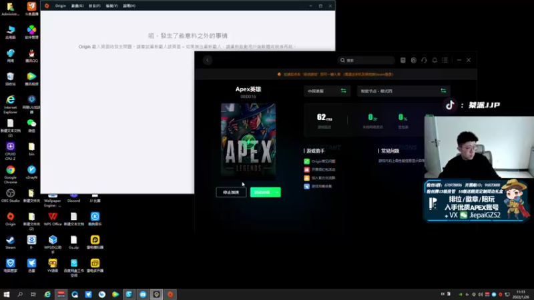Select the v2rayN desktop icon
Screen dimensions: 534x300
tap(31, 172)
